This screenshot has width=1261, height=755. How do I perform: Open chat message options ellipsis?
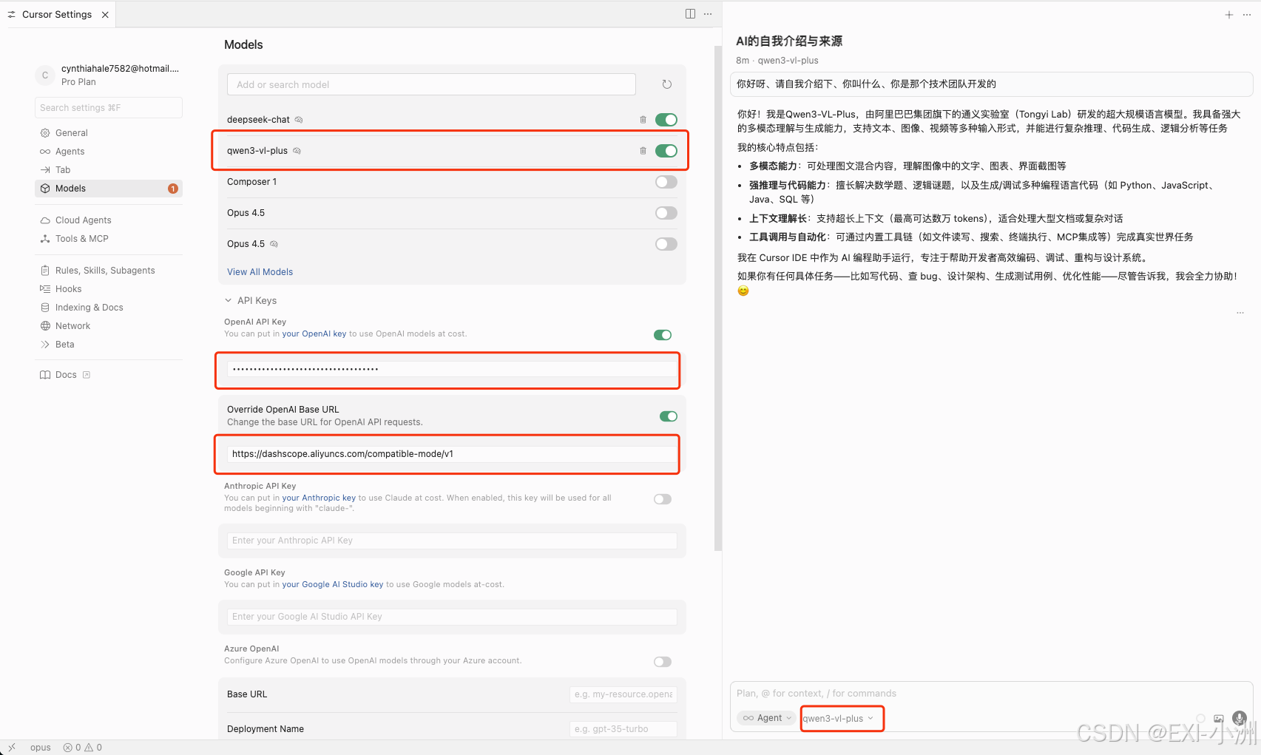pyautogui.click(x=1240, y=313)
